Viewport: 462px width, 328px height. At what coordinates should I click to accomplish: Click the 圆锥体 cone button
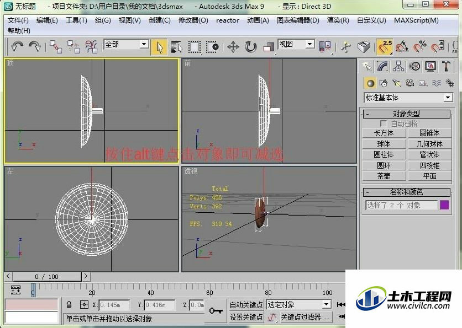(x=429, y=133)
